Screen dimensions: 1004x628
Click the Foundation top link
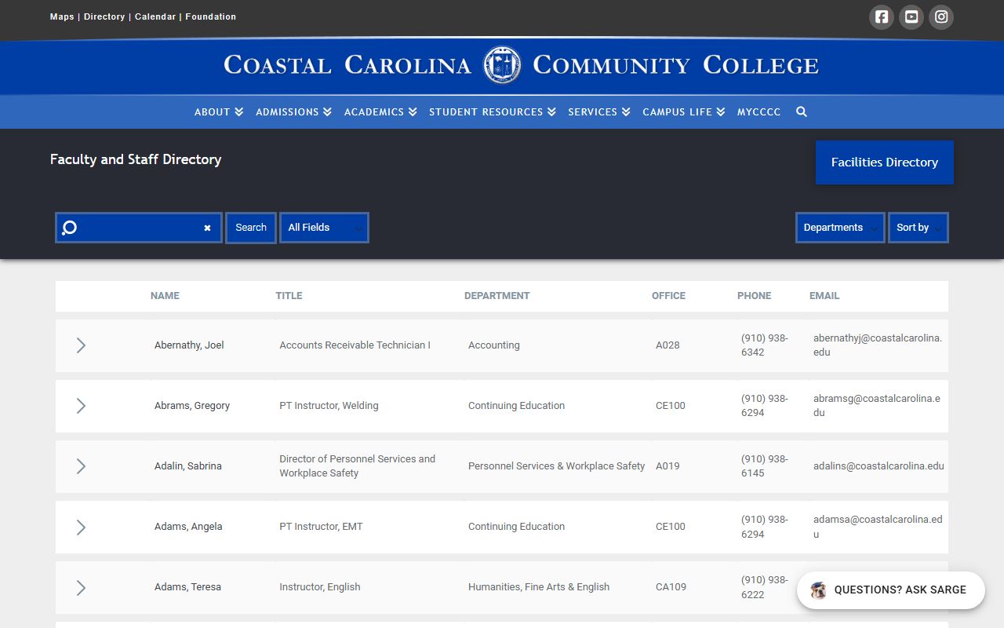tap(211, 16)
